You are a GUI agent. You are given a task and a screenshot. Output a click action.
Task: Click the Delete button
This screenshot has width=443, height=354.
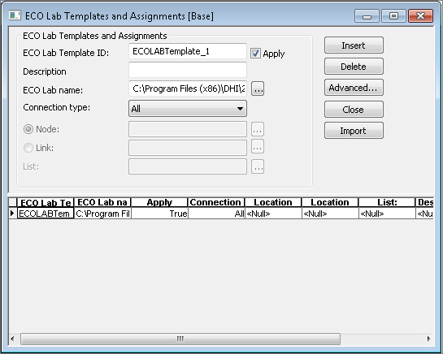point(354,67)
